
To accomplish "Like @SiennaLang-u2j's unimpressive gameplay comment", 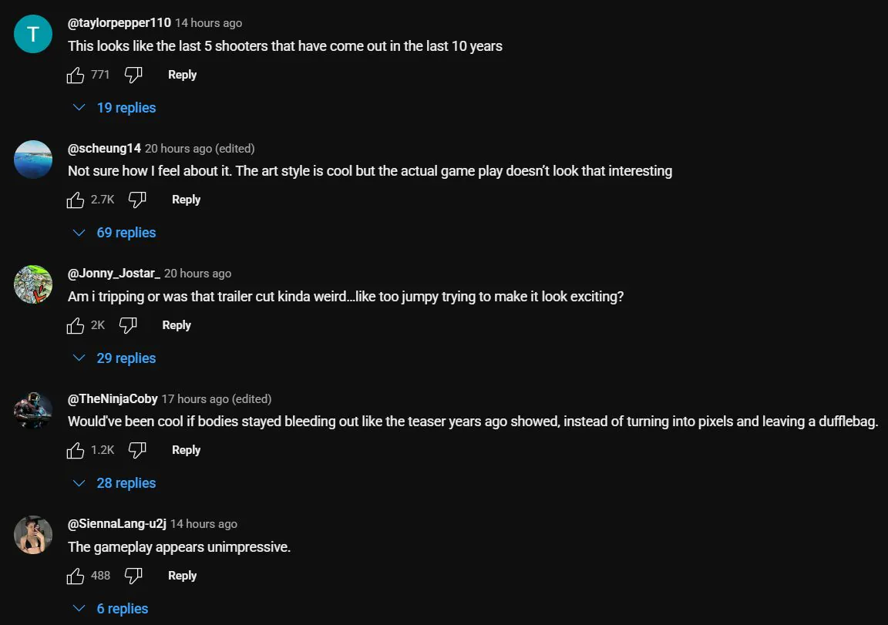I will 76,576.
